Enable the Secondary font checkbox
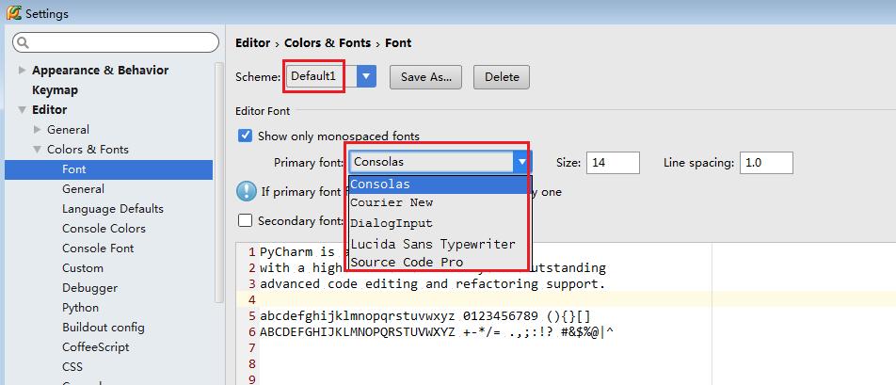Viewport: 896px width, 385px height. point(246,221)
